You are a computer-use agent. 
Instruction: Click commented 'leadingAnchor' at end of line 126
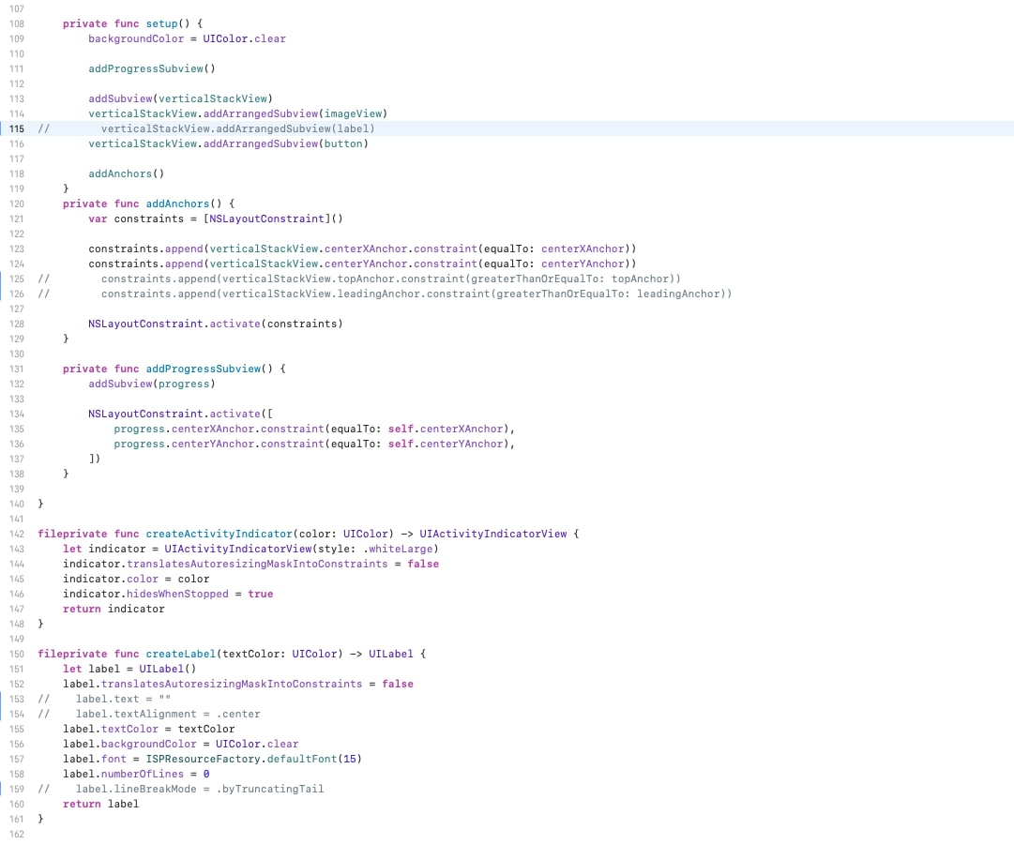pyautogui.click(x=678, y=294)
